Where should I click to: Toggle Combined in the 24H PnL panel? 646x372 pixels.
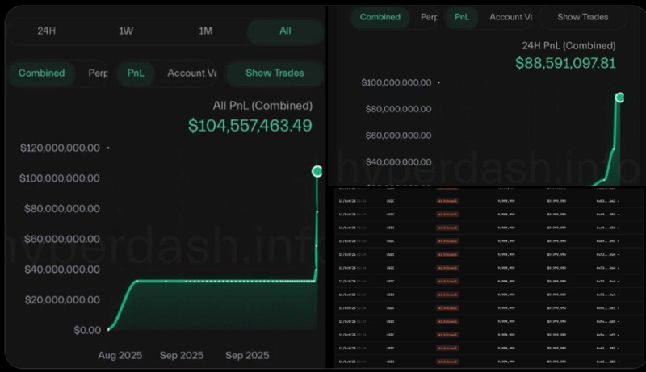(x=380, y=17)
